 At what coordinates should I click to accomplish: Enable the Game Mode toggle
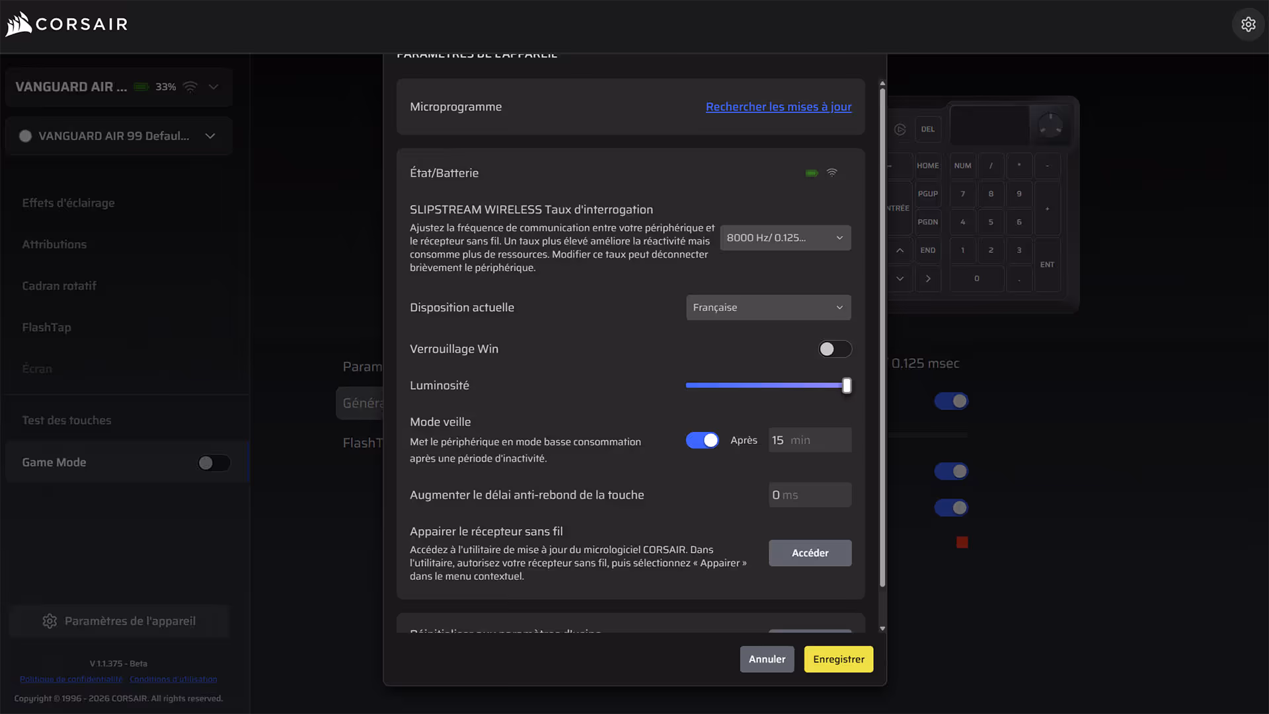point(214,463)
